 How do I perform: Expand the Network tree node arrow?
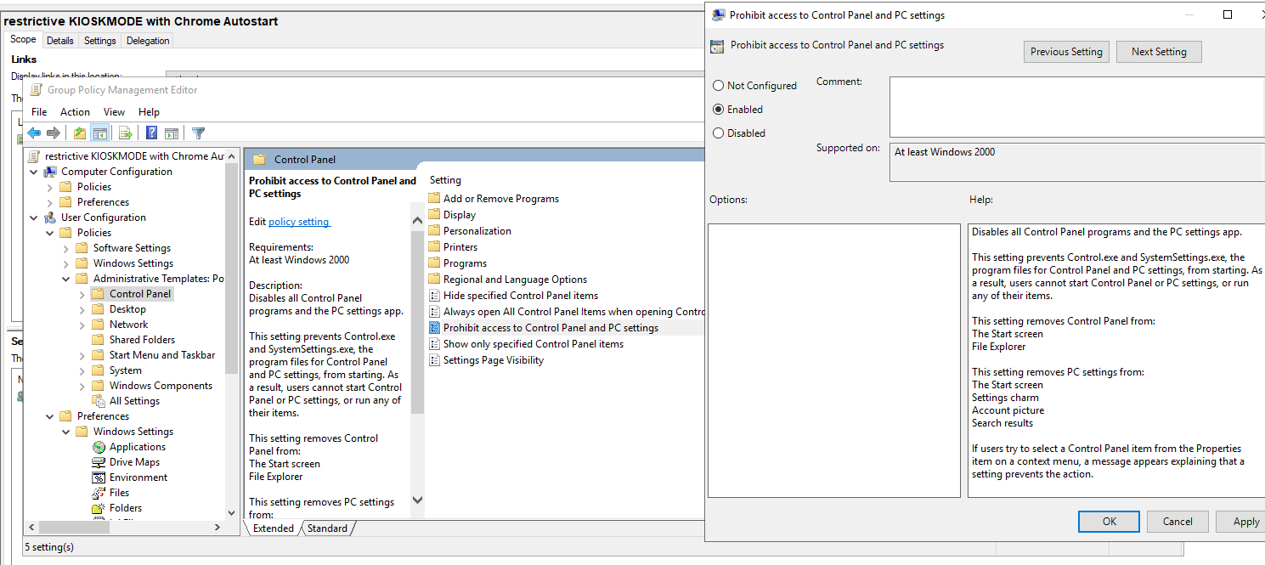click(x=82, y=325)
